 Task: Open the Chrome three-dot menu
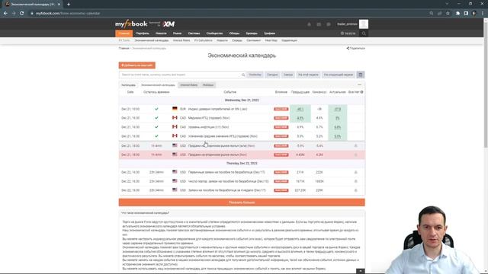483,14
